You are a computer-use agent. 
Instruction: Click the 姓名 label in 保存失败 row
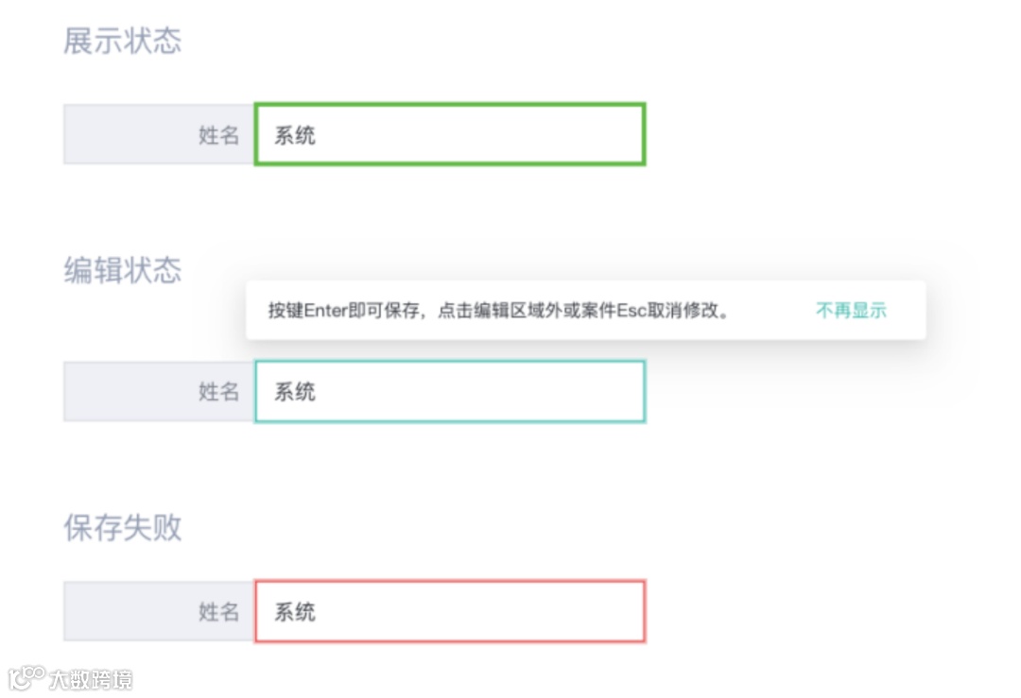tap(218, 612)
